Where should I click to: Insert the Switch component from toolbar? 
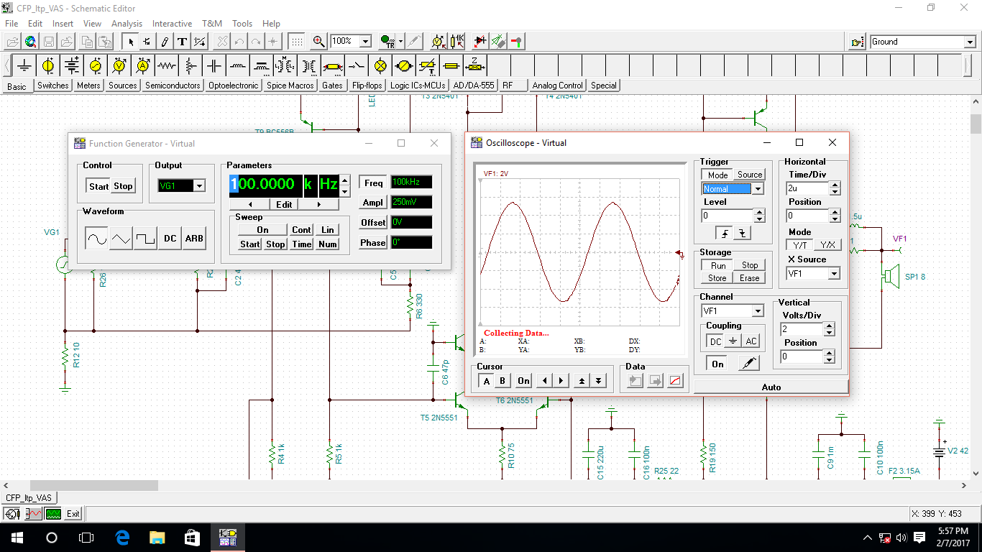tap(357, 66)
